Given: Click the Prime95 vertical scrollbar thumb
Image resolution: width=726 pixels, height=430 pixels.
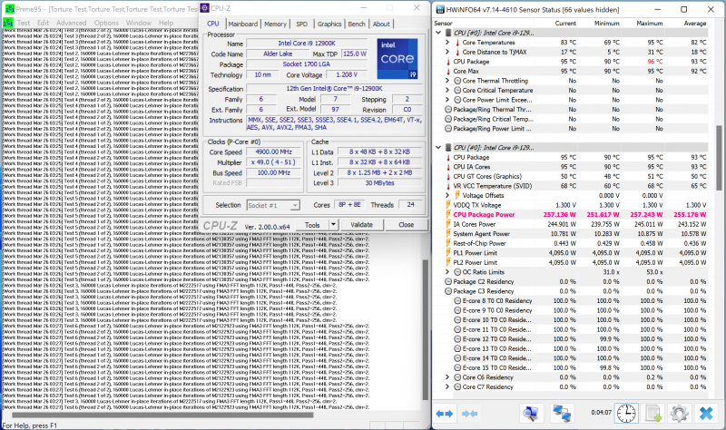Looking at the screenshot, I should pyautogui.click(x=426, y=329).
